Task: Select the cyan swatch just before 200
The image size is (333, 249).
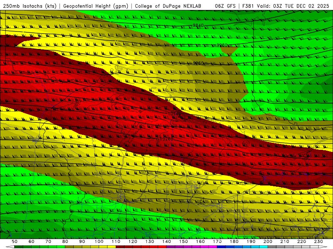Action: (264, 247)
